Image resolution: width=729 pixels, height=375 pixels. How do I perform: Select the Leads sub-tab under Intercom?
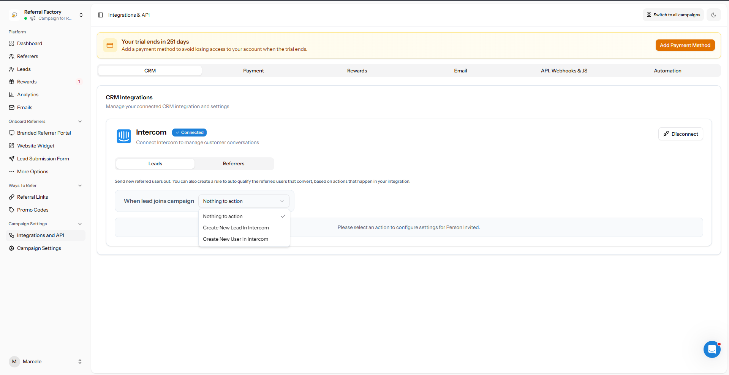[155, 164]
